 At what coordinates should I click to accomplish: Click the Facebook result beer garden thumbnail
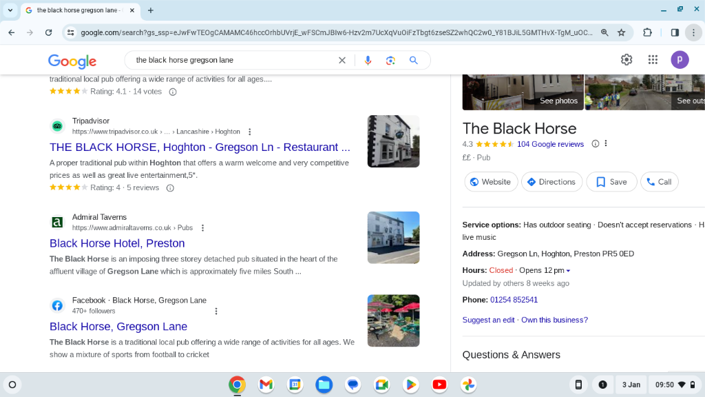(x=393, y=320)
